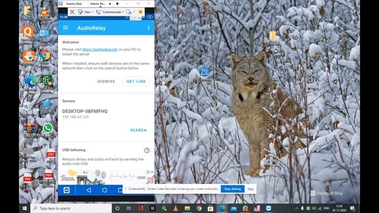Open the AudioRelay hamburger menu
The width and height of the screenshot is (379, 213).
click(66, 28)
